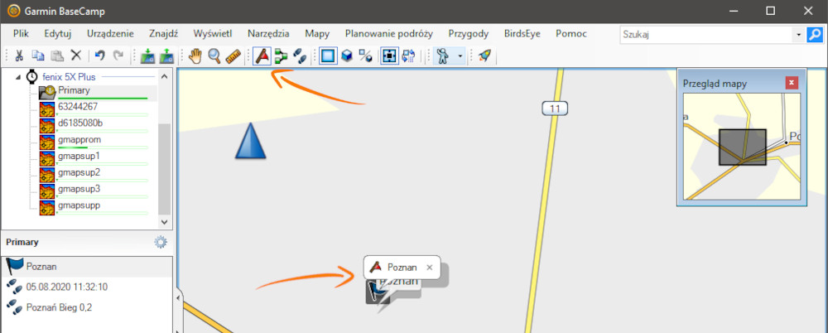
Task: Open the Narzędzia menu
Action: tap(269, 34)
